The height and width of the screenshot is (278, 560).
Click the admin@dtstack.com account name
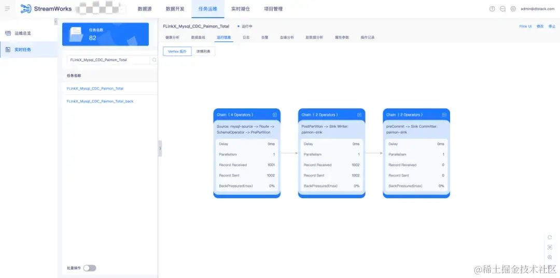click(538, 9)
